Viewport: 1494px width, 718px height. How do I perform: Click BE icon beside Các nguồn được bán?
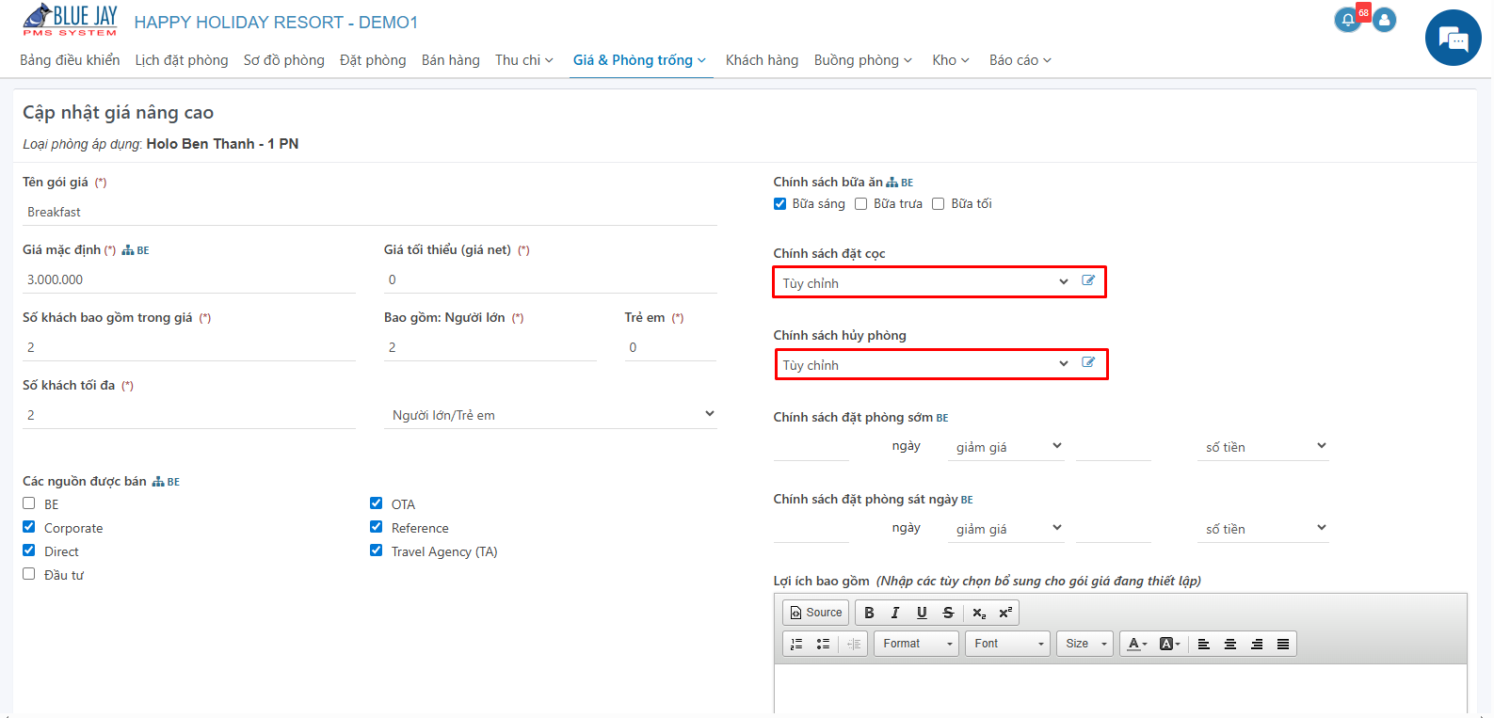click(166, 482)
